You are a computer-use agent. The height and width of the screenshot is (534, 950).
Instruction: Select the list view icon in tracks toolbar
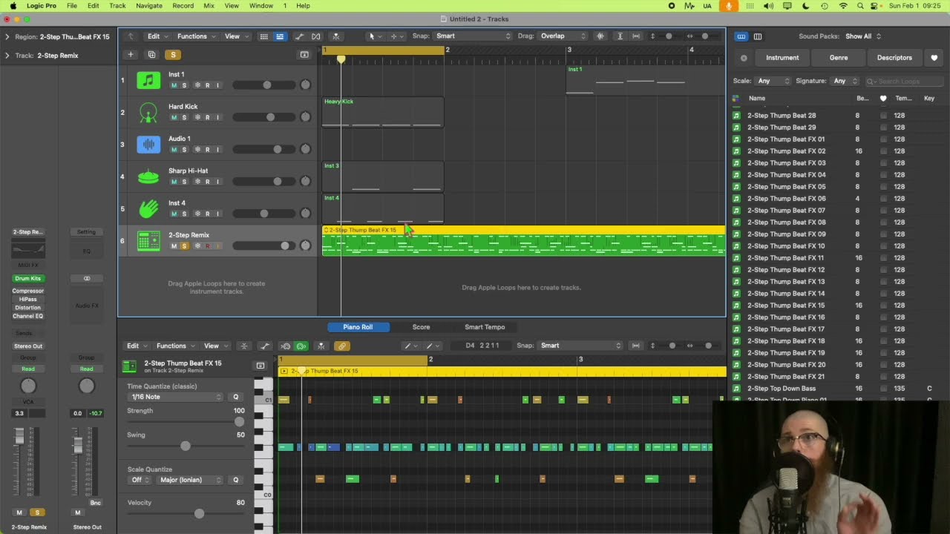(x=280, y=36)
